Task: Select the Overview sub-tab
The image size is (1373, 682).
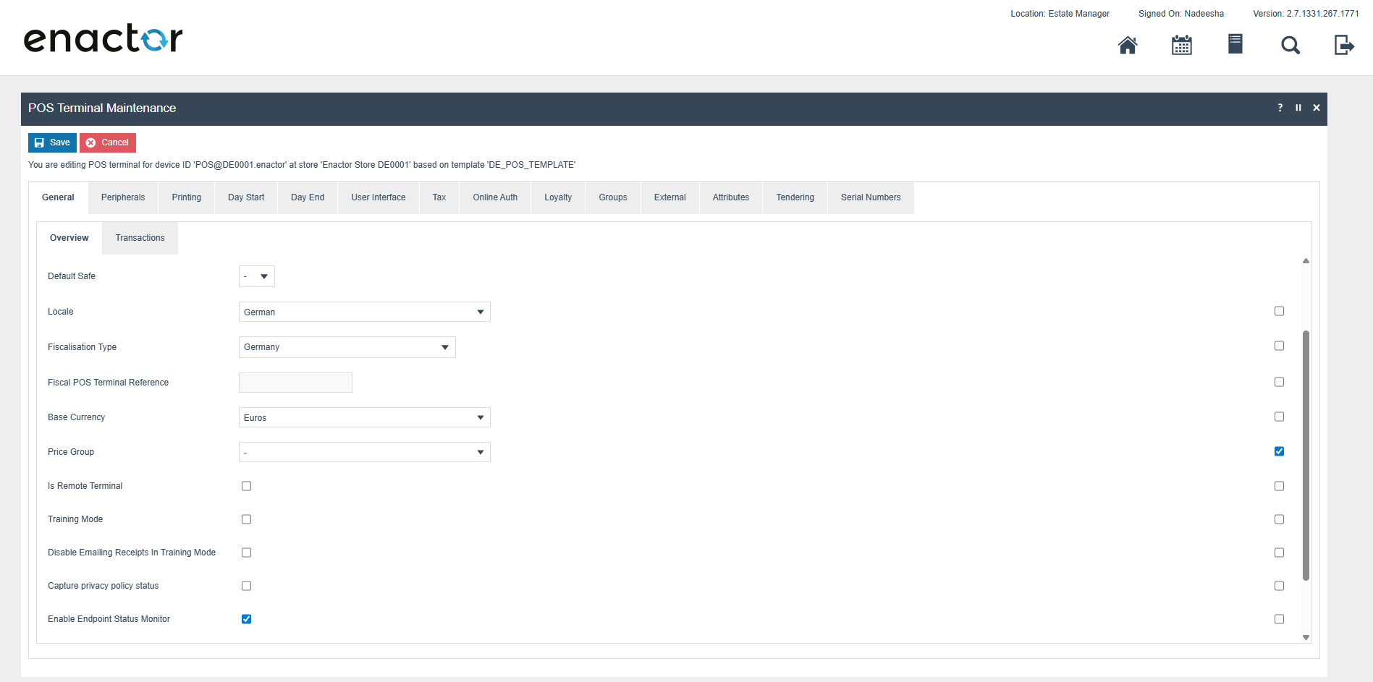Action: coord(69,238)
